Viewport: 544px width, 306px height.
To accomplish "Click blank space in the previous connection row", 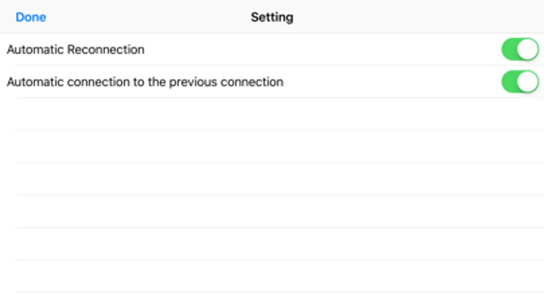I will coord(391,82).
